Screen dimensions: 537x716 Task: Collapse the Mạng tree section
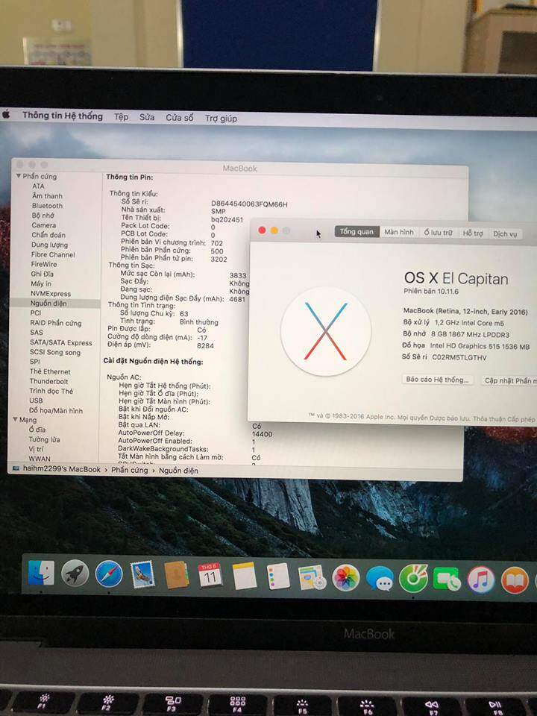(13, 420)
